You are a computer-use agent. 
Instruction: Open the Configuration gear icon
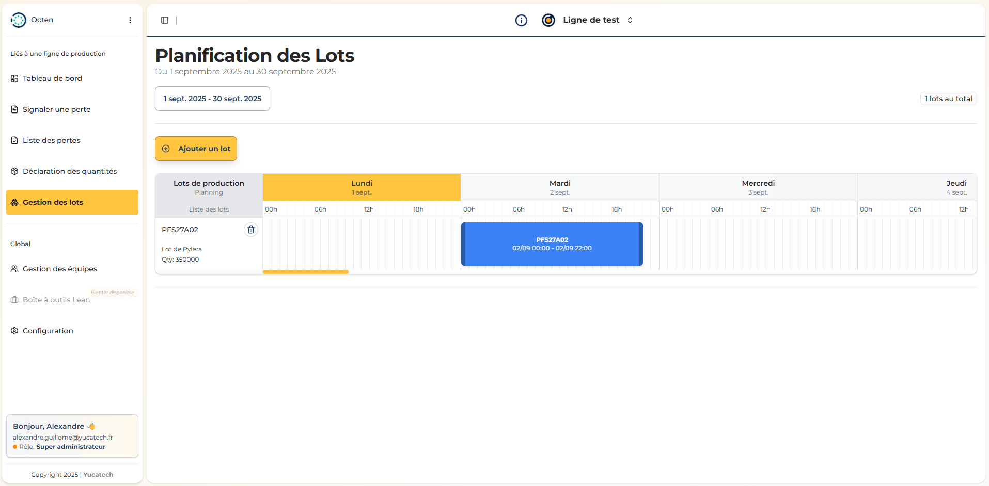14,331
